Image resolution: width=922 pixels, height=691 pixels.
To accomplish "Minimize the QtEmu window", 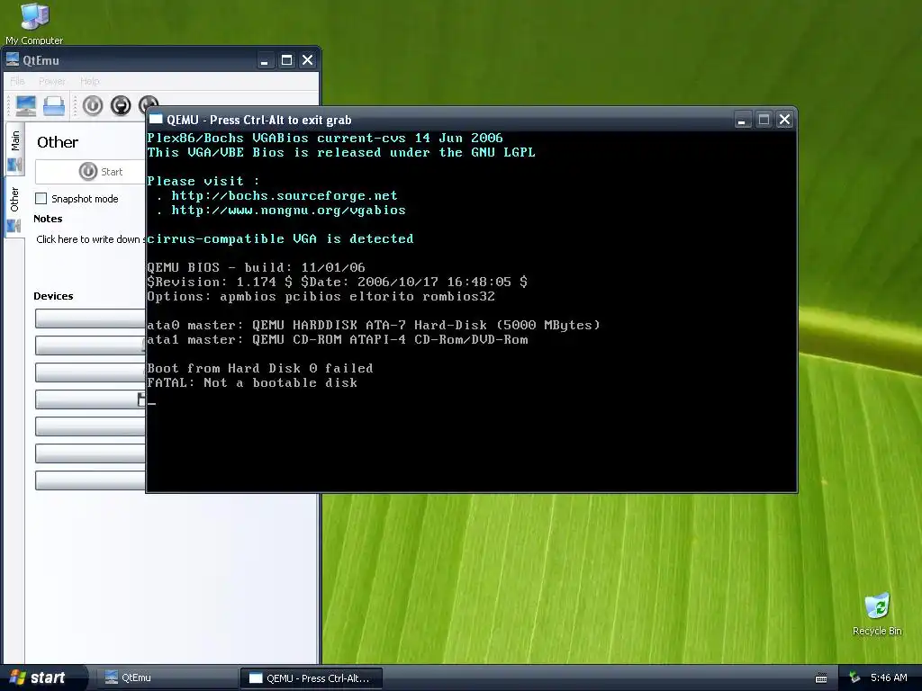I will [266, 60].
